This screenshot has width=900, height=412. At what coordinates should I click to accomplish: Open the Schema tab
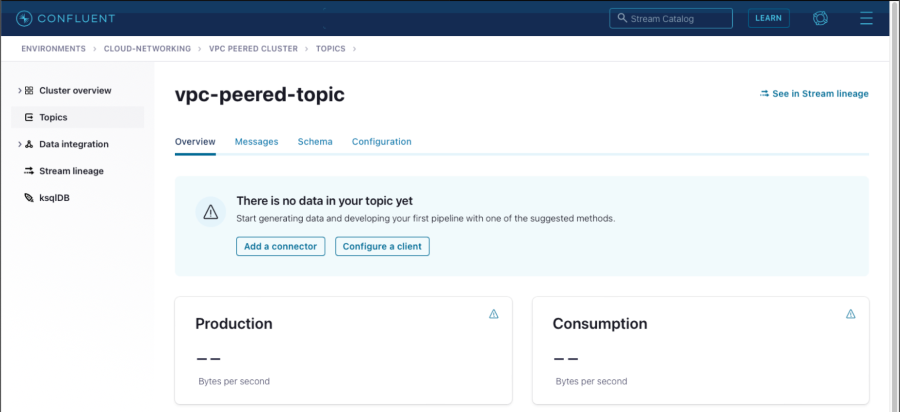[x=315, y=142]
